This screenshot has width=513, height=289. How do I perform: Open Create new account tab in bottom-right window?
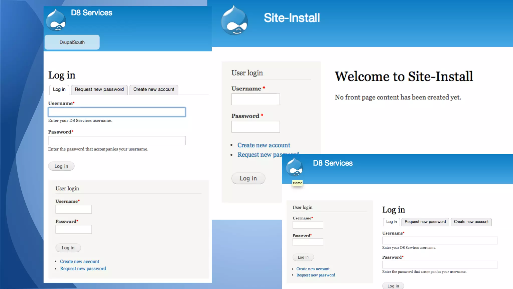click(471, 222)
